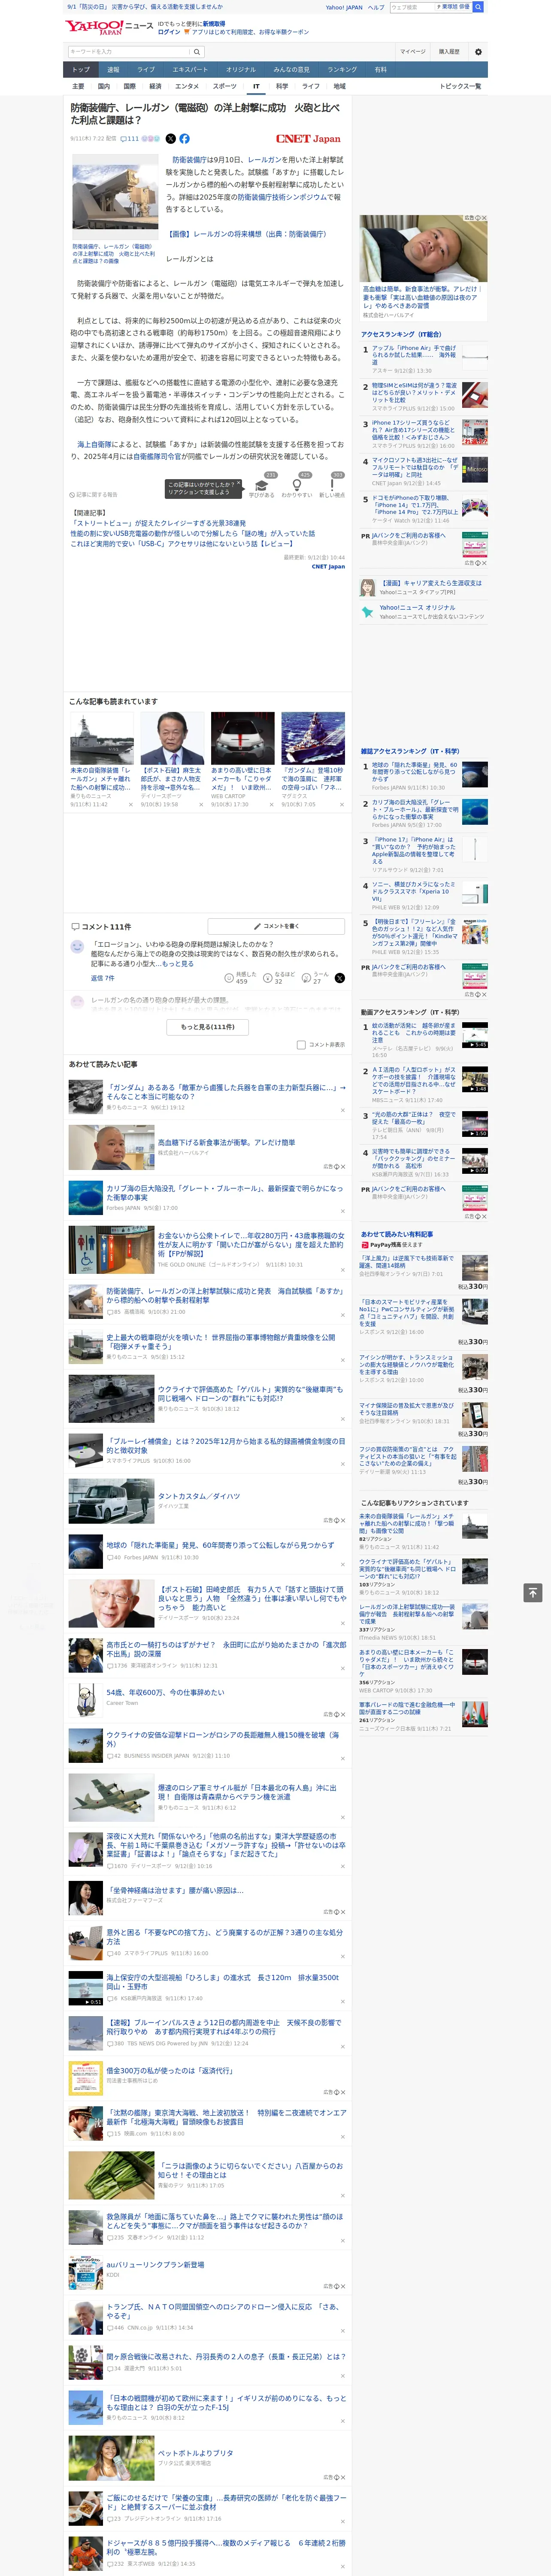Share first comment via X icon

340,978
